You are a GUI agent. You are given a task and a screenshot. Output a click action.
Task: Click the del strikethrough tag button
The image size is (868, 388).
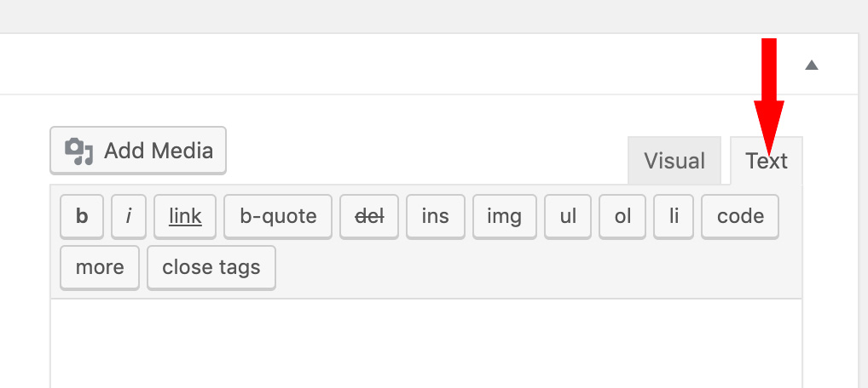click(369, 216)
